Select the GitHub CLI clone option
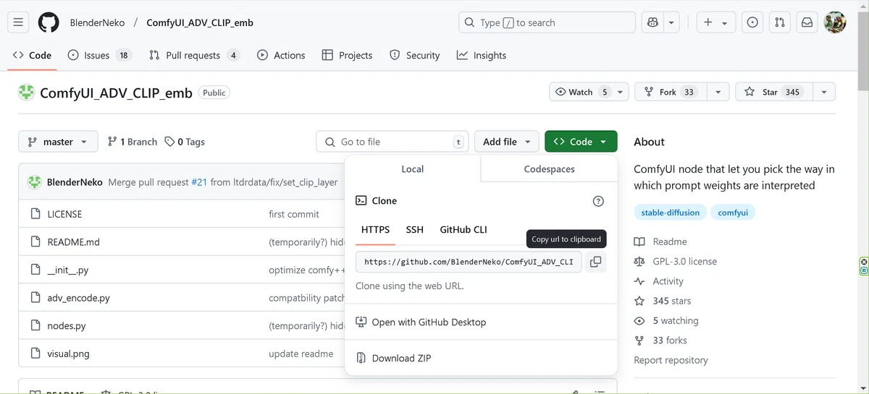869x394 pixels. (x=463, y=229)
